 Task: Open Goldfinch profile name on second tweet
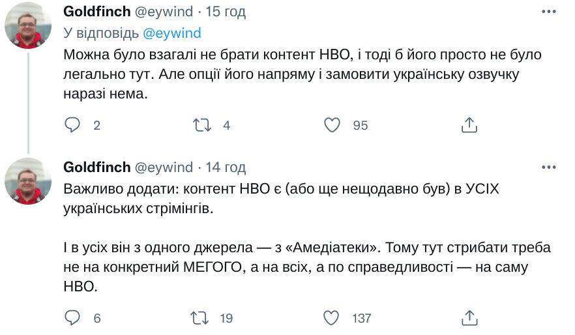coord(96,167)
